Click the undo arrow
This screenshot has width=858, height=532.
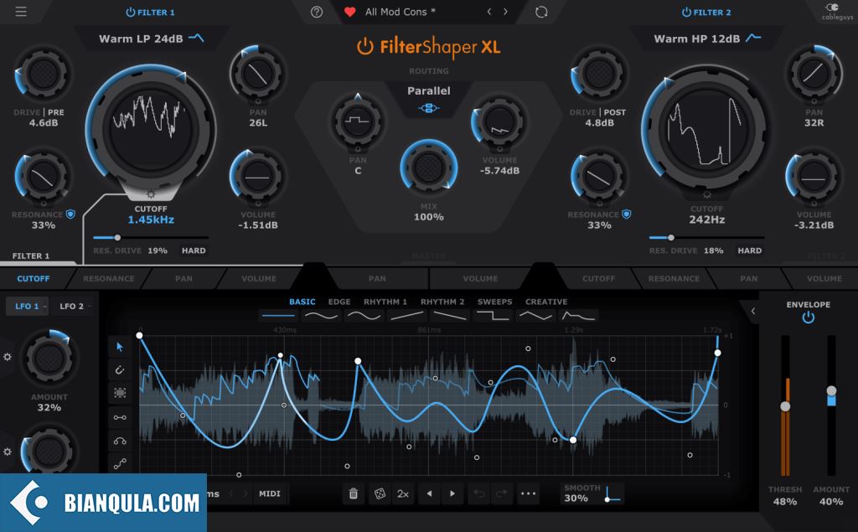click(478, 493)
